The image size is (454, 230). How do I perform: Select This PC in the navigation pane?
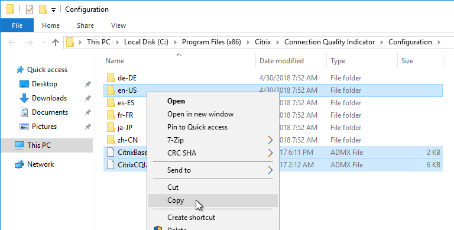[47, 145]
